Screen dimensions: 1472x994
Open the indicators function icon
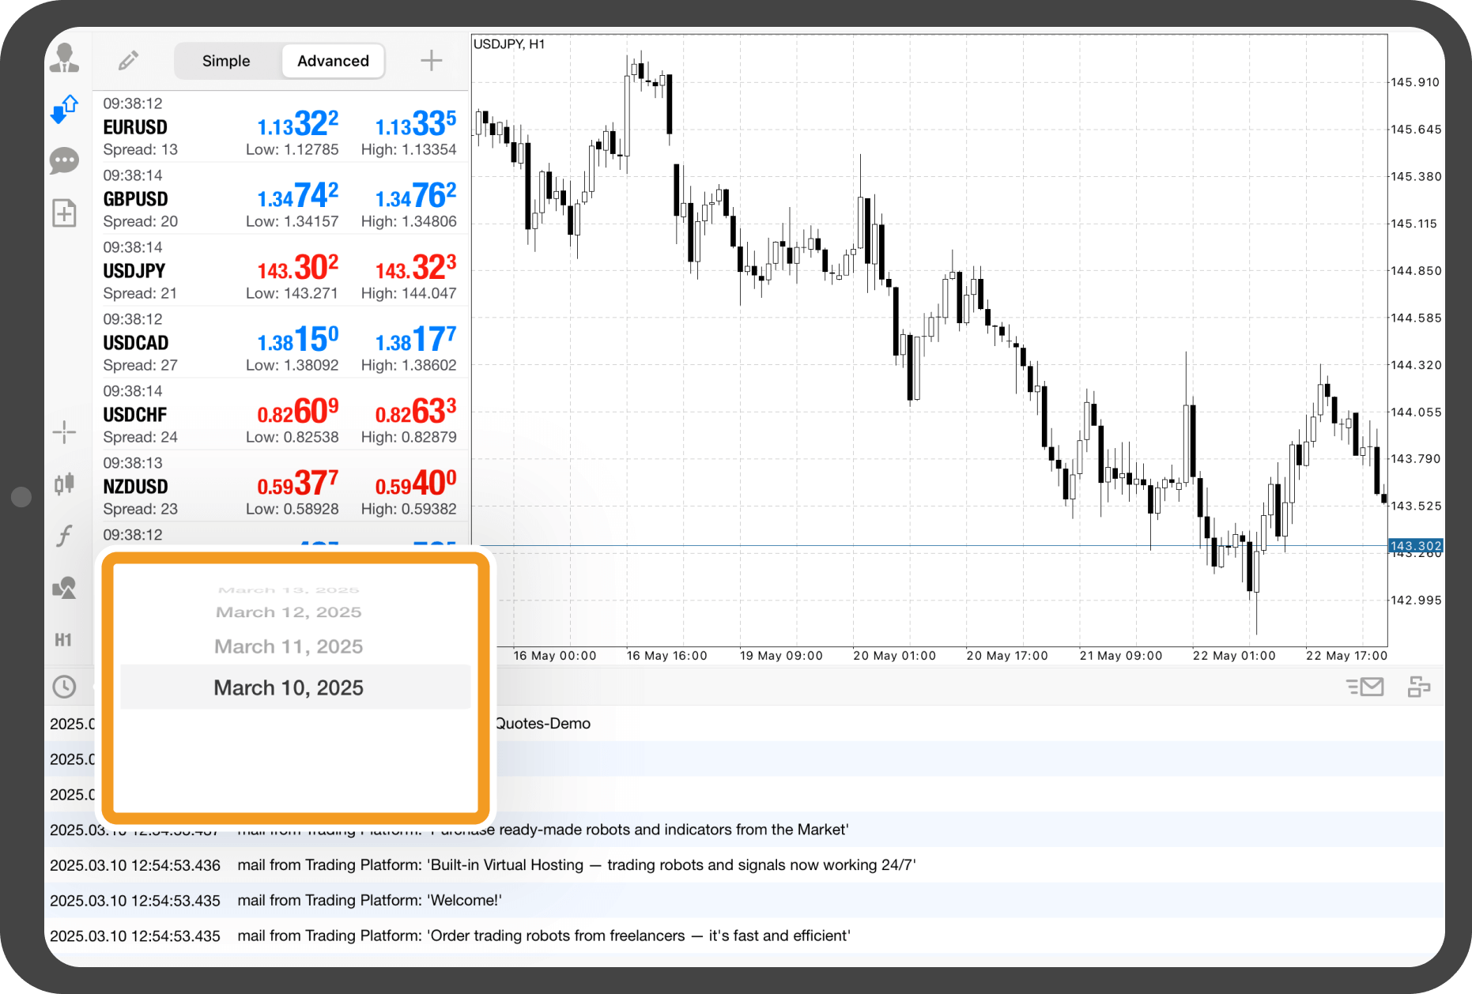64,536
